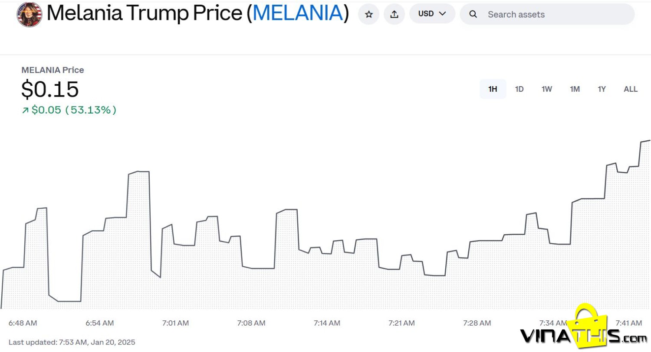The height and width of the screenshot is (352, 651).
Task: Click the green upward trend arrow
Action: click(25, 110)
